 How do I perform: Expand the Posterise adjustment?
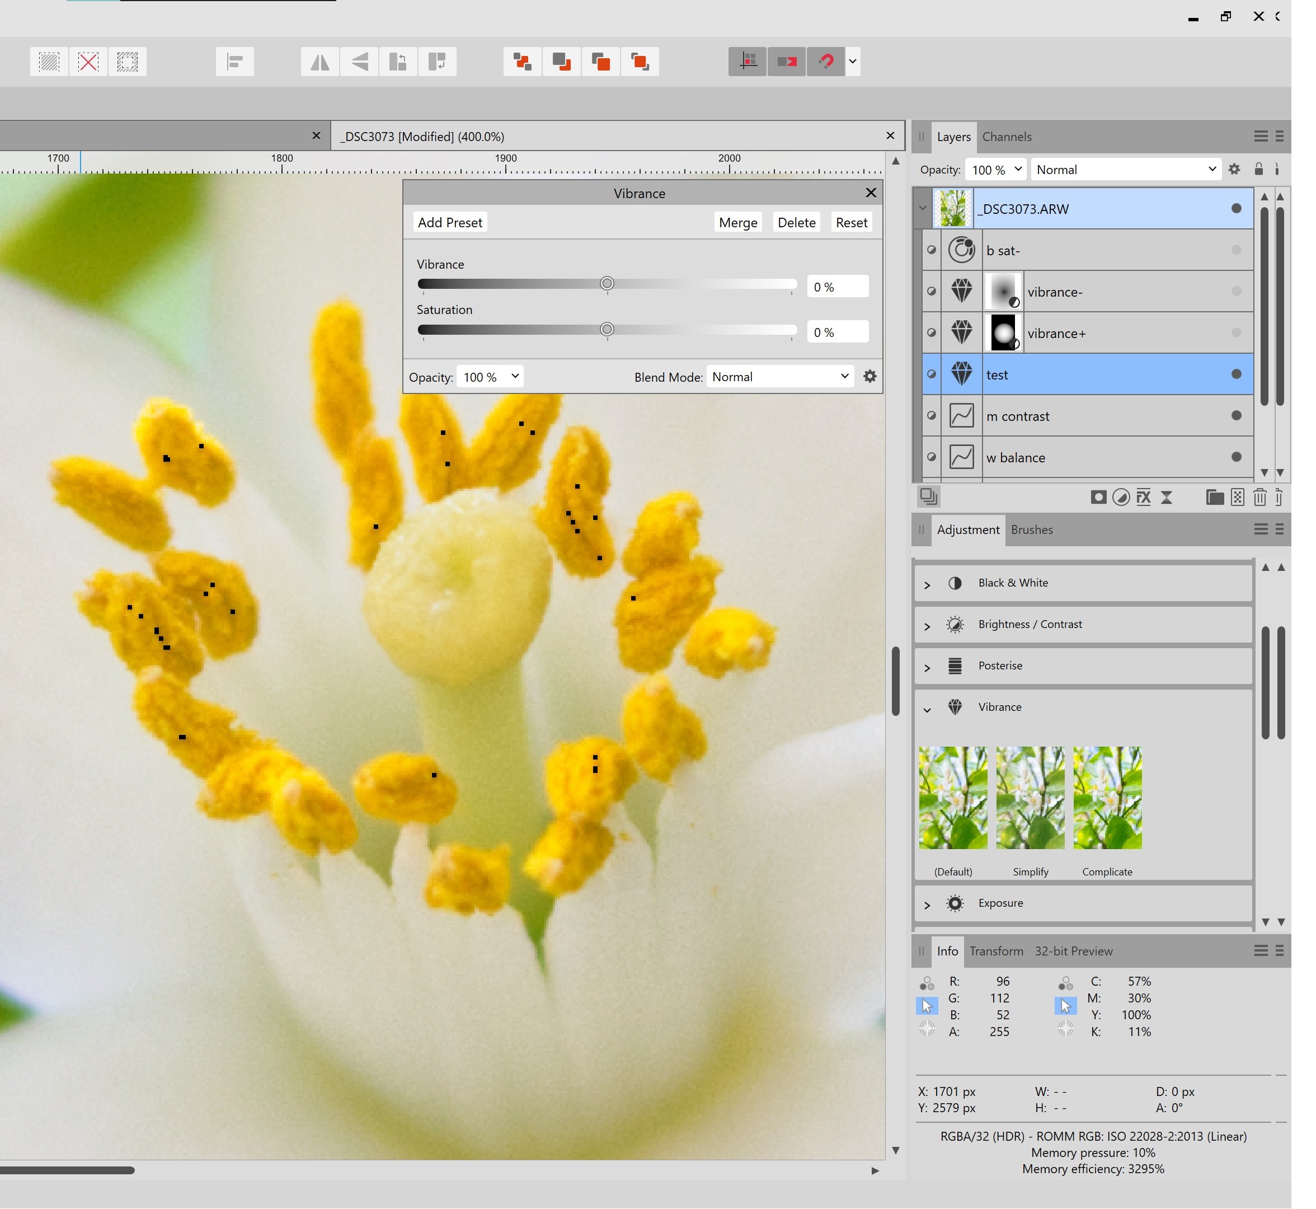click(927, 667)
